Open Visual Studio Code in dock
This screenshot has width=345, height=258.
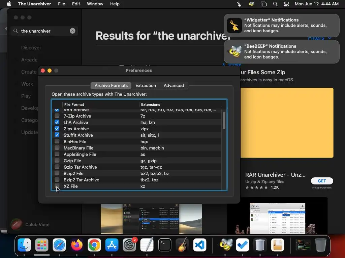click(200, 245)
